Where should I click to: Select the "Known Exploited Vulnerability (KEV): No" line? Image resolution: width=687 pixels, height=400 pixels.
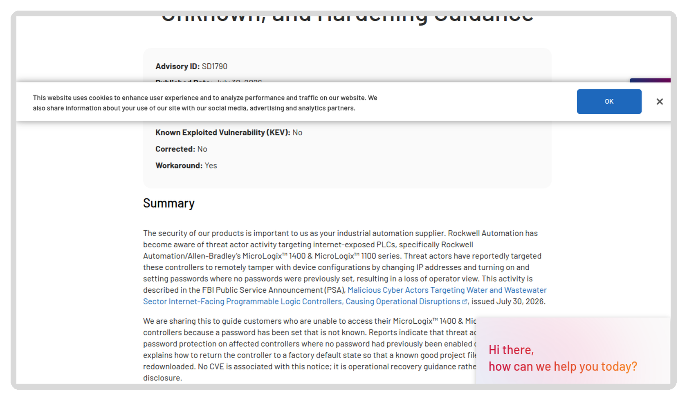pyautogui.click(x=229, y=133)
